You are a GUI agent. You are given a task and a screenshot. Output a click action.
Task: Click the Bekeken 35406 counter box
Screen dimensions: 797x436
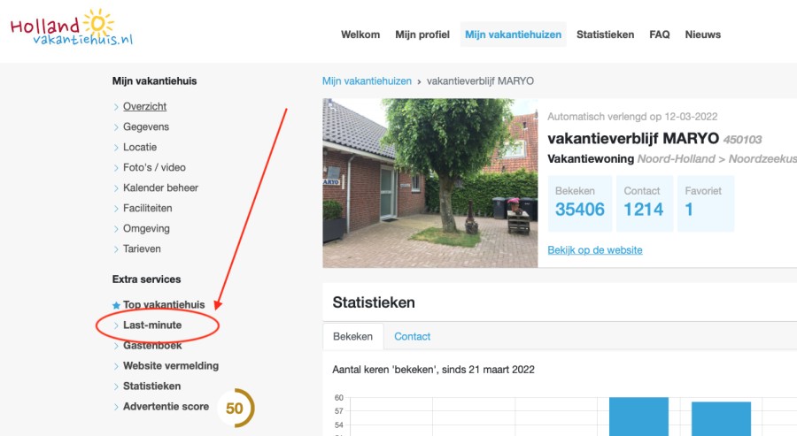[x=579, y=203]
